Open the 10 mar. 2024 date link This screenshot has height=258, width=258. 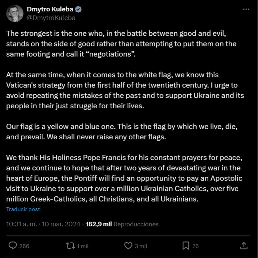[62, 224]
